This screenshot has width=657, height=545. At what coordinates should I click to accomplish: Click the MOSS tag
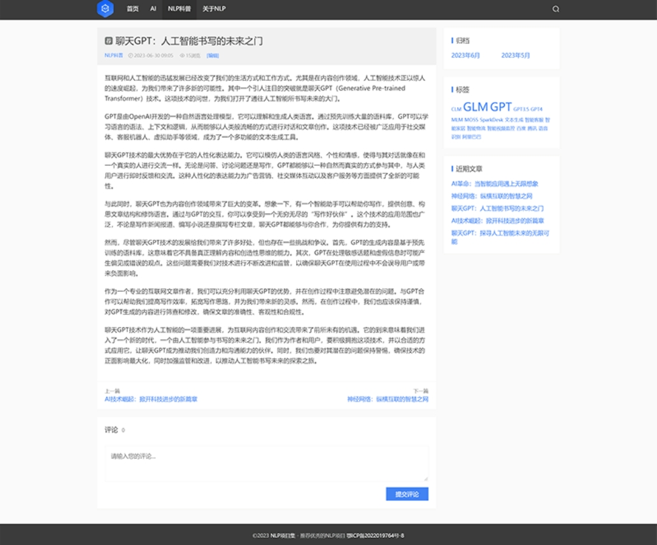471,120
